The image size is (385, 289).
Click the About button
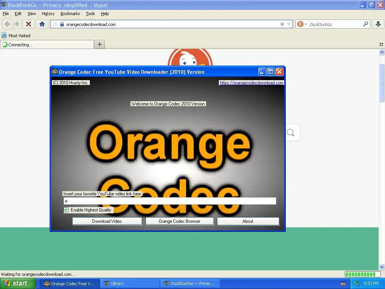click(248, 221)
